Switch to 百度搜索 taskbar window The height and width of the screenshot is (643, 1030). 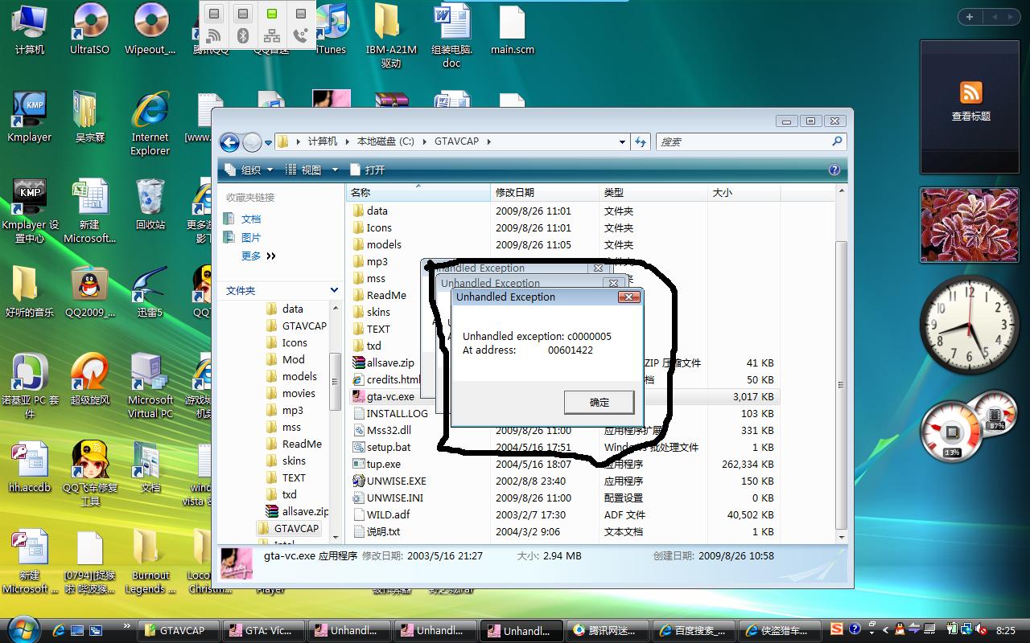point(695,630)
